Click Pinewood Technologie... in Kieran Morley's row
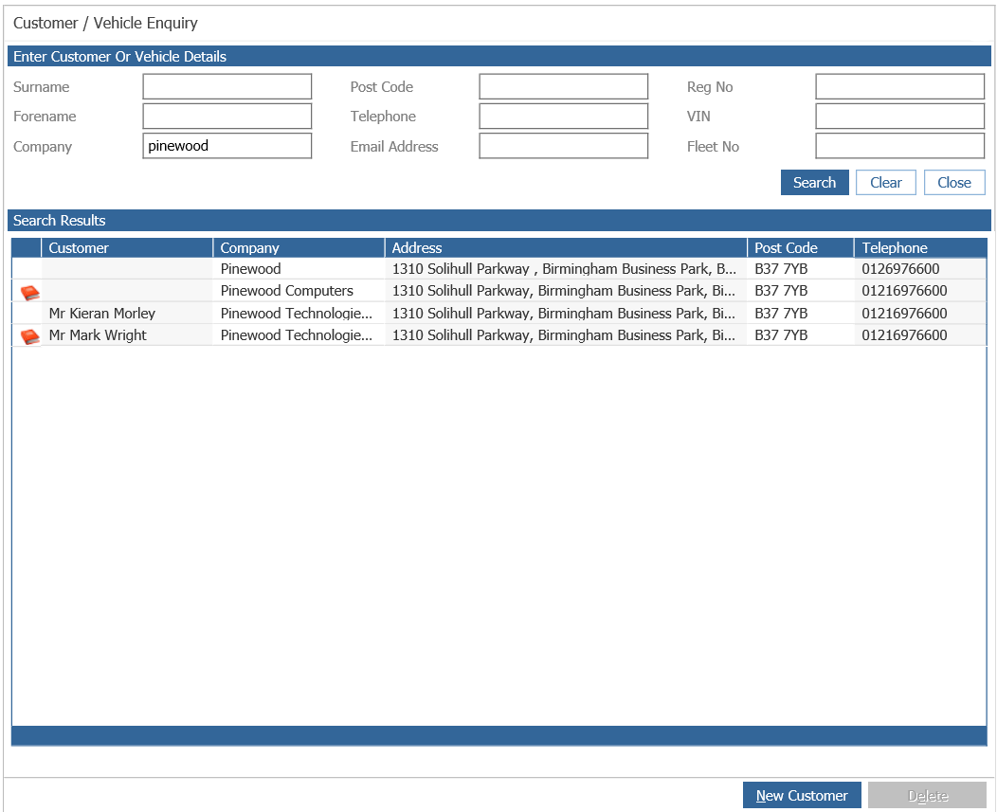Image resolution: width=997 pixels, height=812 pixels. (299, 313)
